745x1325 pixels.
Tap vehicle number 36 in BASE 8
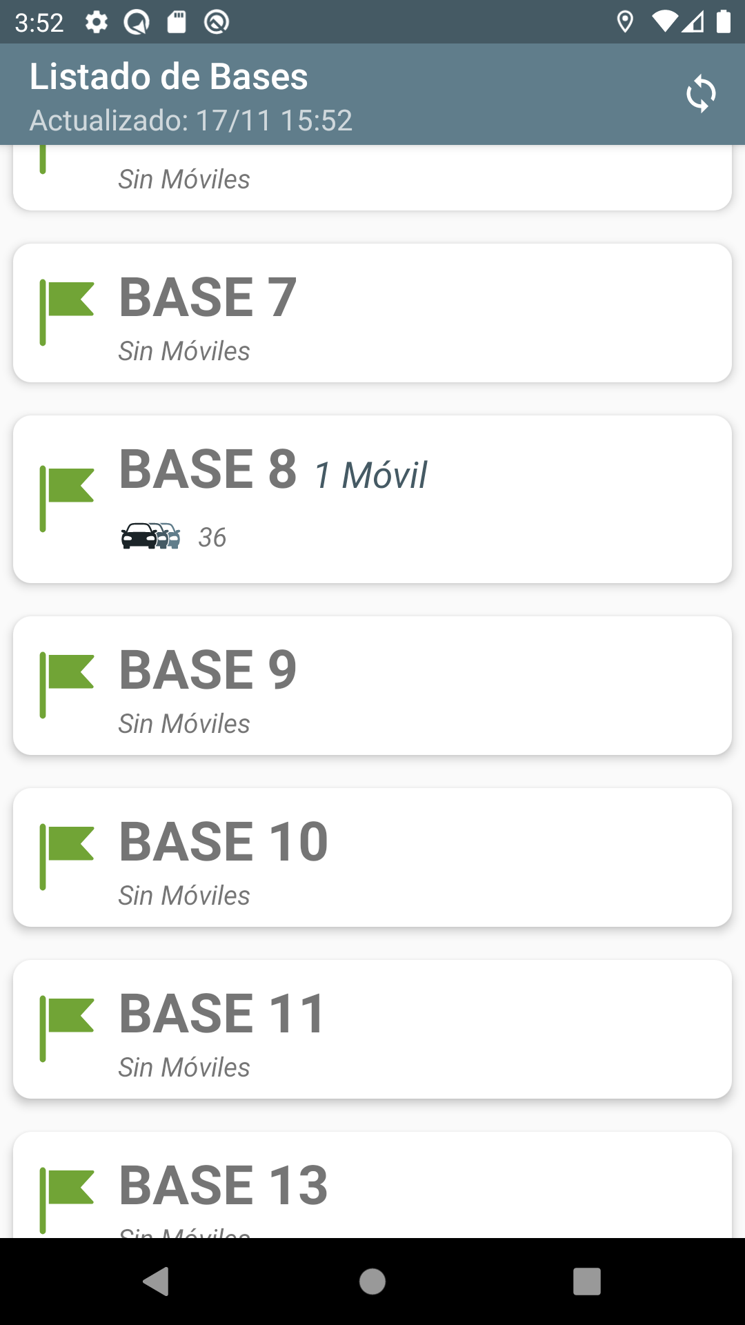tap(212, 538)
